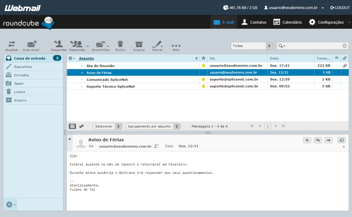Screen dimensions: 352x217
Task: Select Suporte Técnico SpliceNet message
Action: (x=111, y=87)
